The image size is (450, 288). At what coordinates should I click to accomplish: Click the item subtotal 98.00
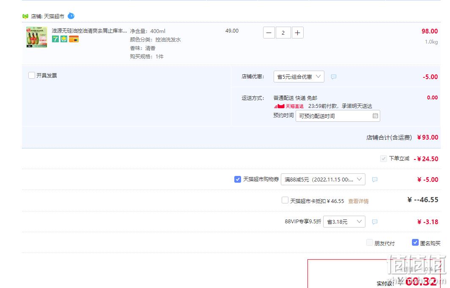point(430,31)
